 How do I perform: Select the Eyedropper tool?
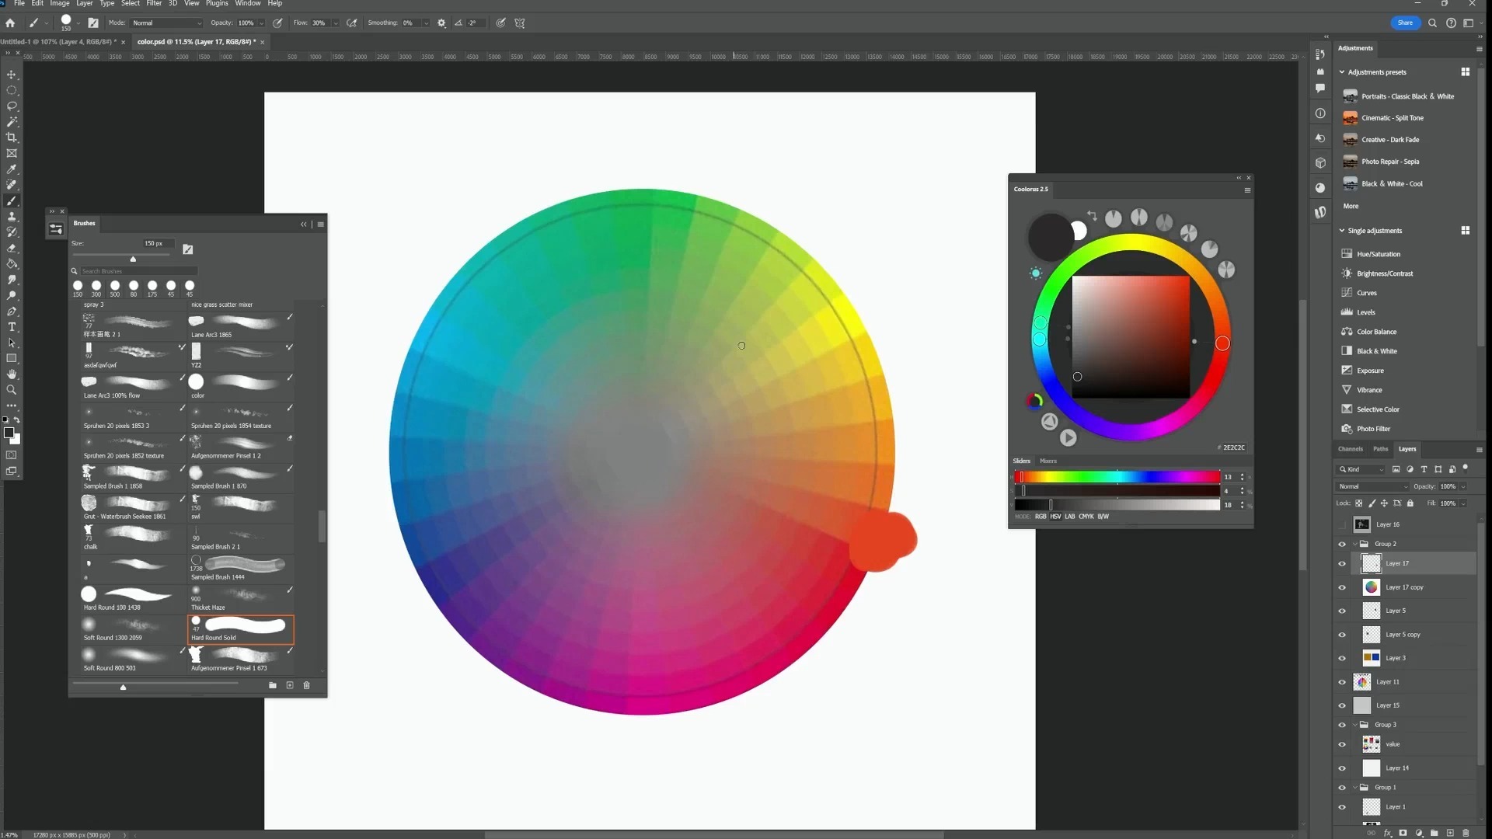(12, 169)
